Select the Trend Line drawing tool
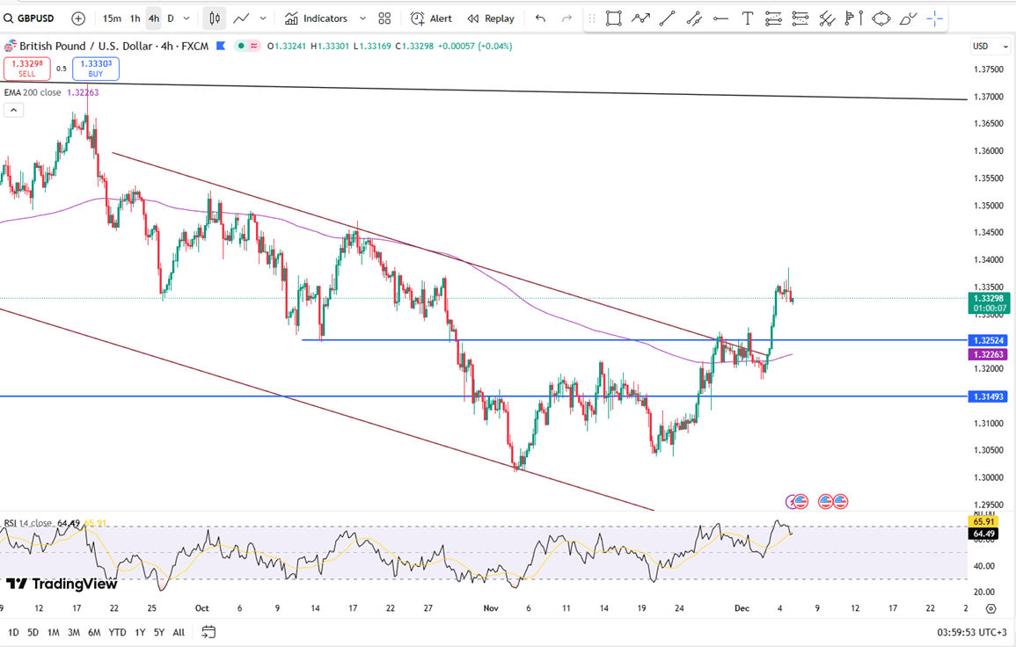This screenshot has width=1016, height=647. (667, 18)
